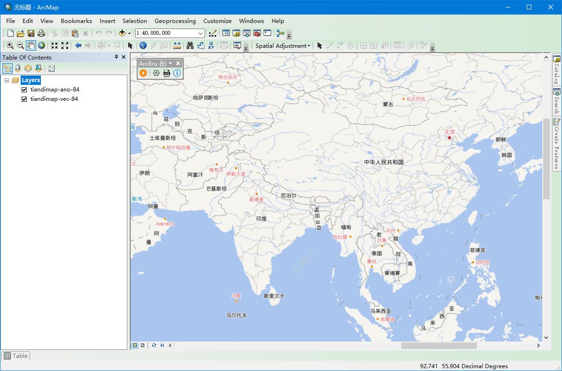Open ArcBru settings gear icon
The width and height of the screenshot is (562, 371).
156,73
